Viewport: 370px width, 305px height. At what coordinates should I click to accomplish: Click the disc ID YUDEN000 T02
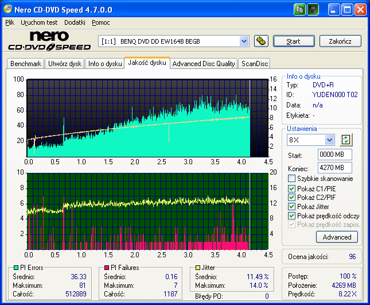tap(335, 95)
